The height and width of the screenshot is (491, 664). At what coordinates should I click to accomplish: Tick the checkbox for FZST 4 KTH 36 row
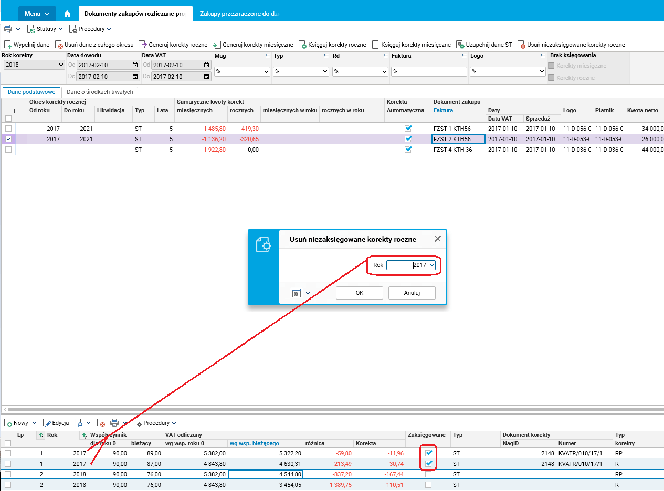click(x=8, y=150)
